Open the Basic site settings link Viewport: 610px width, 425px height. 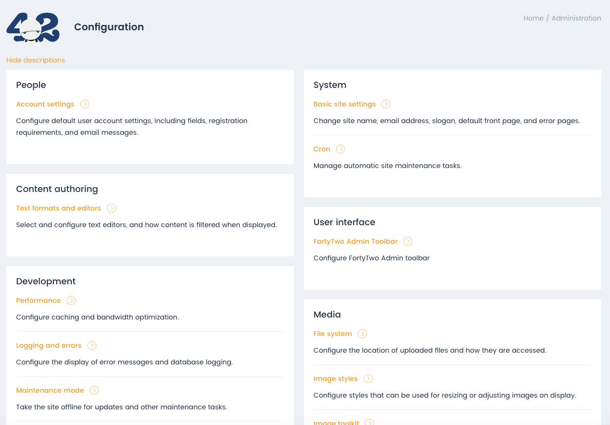pyautogui.click(x=344, y=104)
